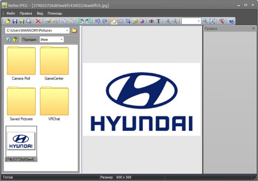Toggle the rectangular selection tool
This screenshot has width=258, height=181.
[121, 21]
